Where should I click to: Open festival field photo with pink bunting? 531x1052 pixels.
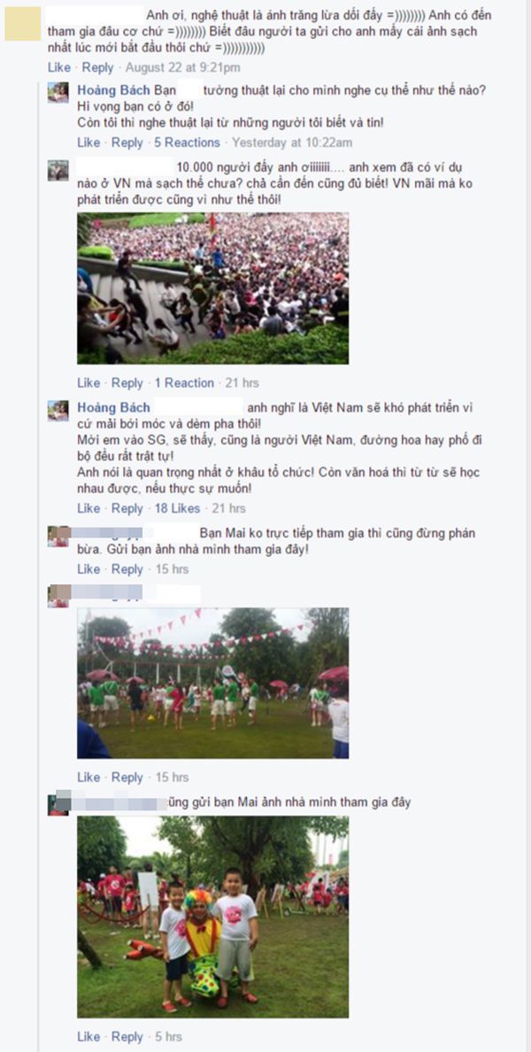coord(212,683)
